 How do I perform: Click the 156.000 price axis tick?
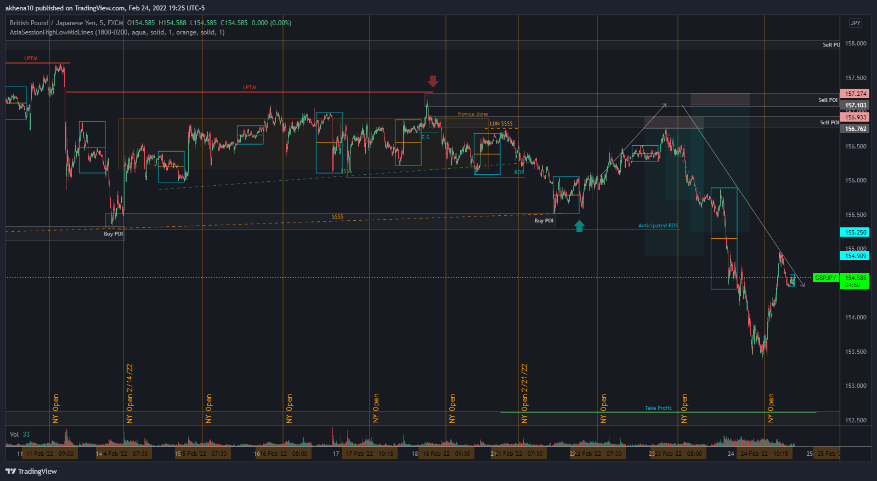pyautogui.click(x=856, y=180)
